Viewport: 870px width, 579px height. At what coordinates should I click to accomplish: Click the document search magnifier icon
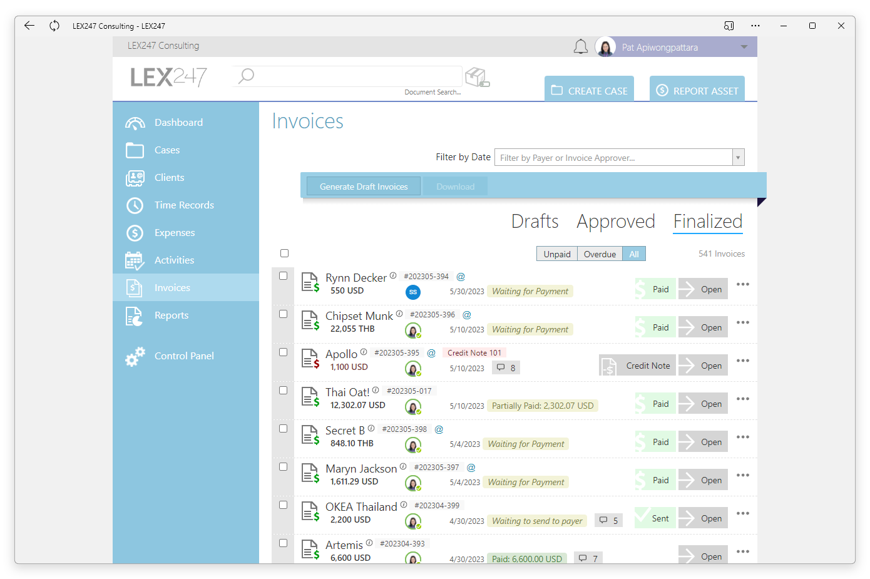pos(246,76)
